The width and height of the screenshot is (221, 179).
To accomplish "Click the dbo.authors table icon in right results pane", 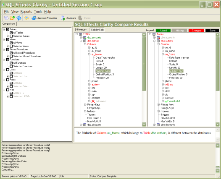I will pyautogui.click(x=158, y=41).
